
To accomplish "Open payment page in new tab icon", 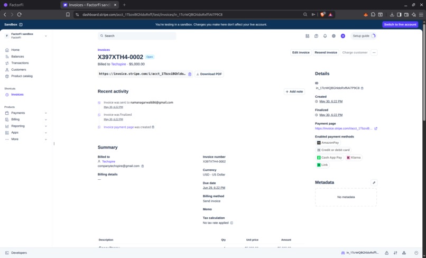I will (376, 128).
